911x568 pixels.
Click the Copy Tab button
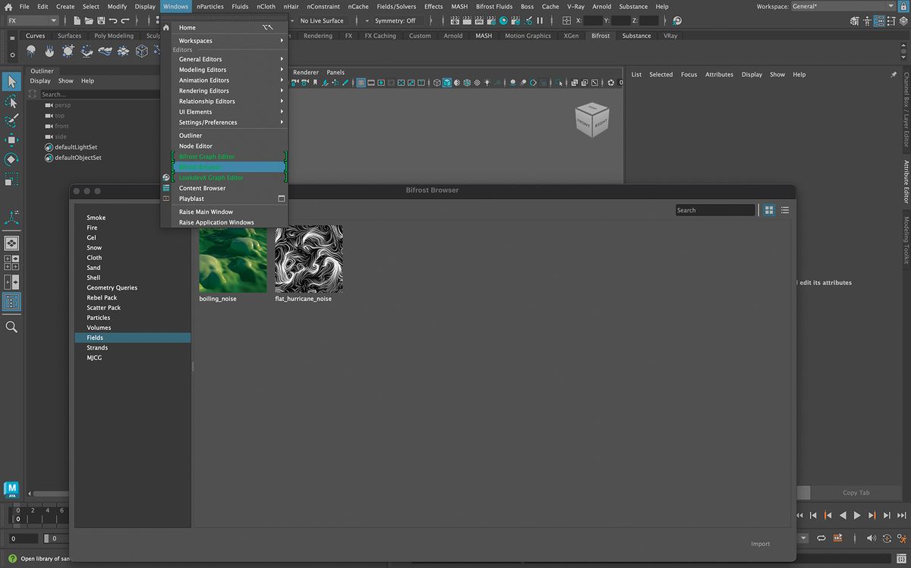[856, 493]
